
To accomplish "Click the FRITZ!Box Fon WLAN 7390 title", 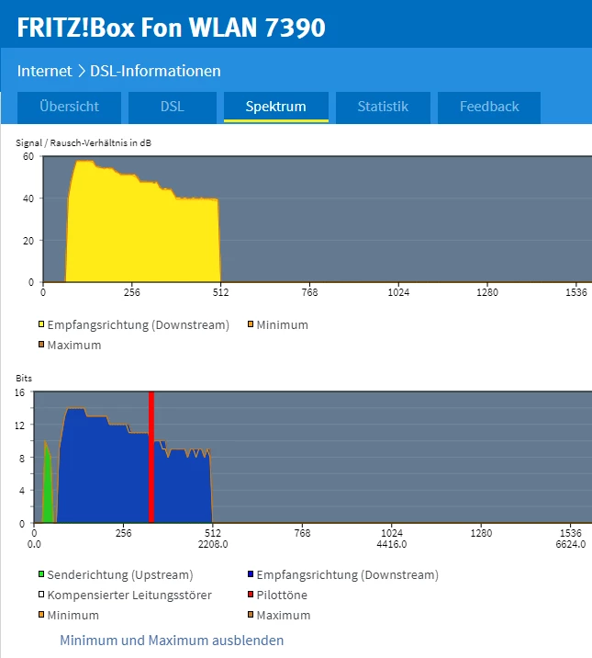I will 171,28.
